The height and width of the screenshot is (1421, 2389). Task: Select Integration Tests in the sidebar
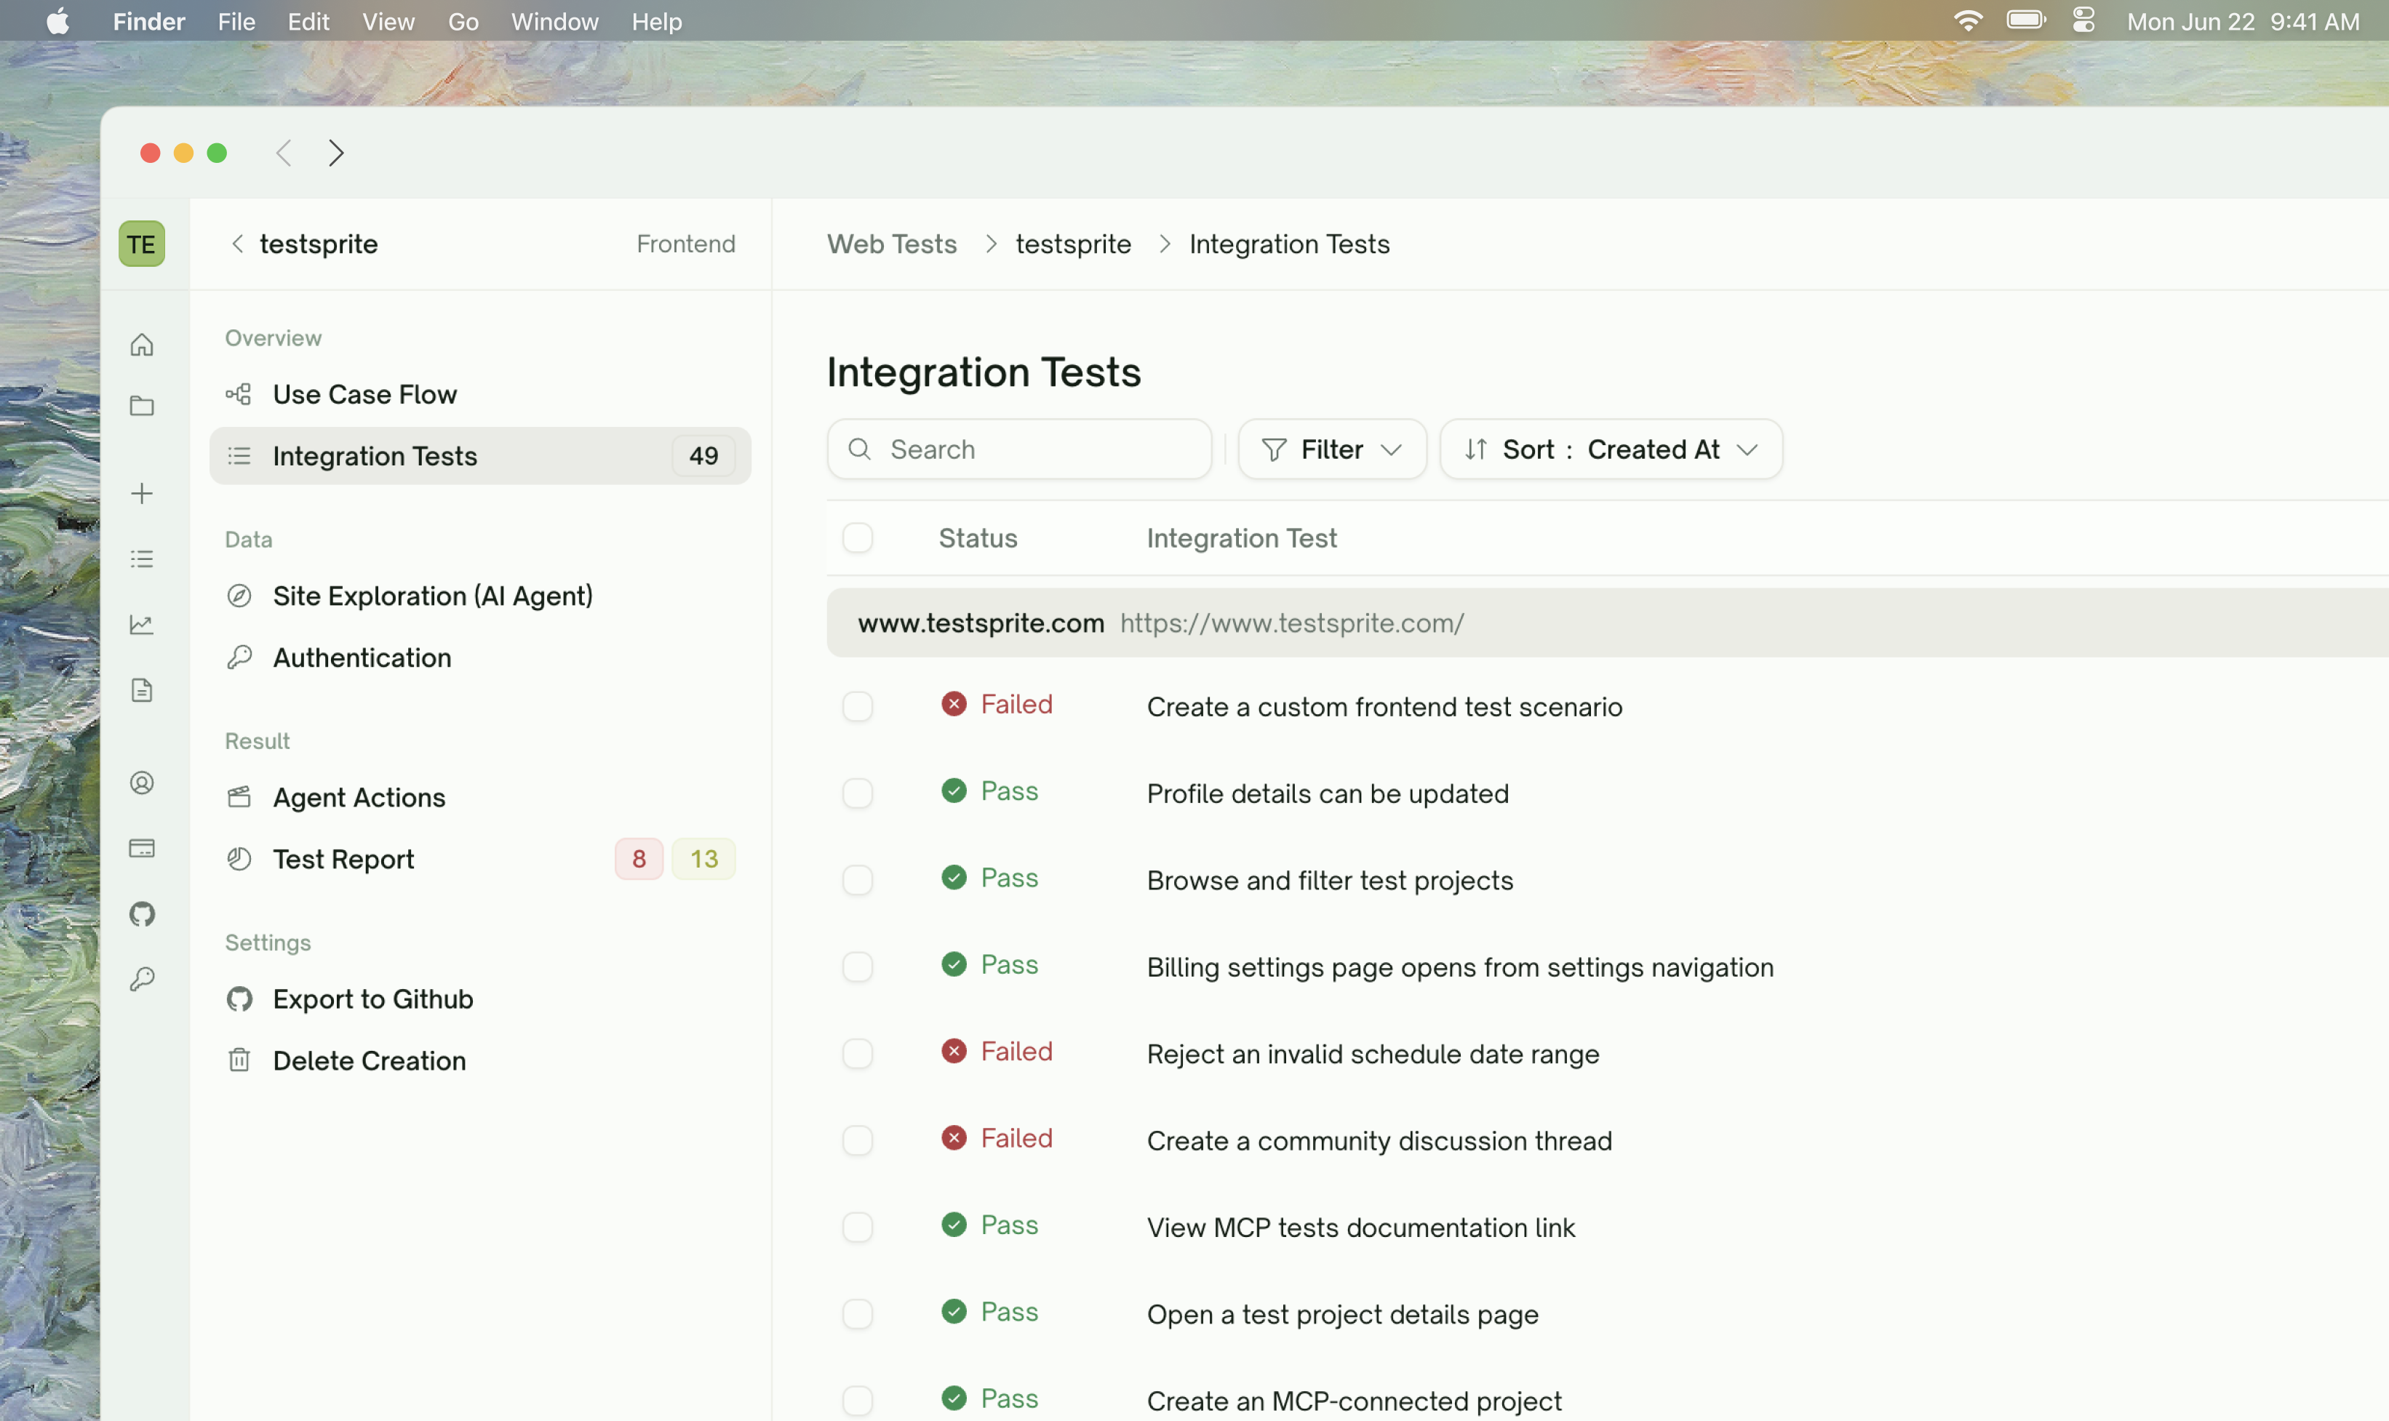(x=480, y=456)
